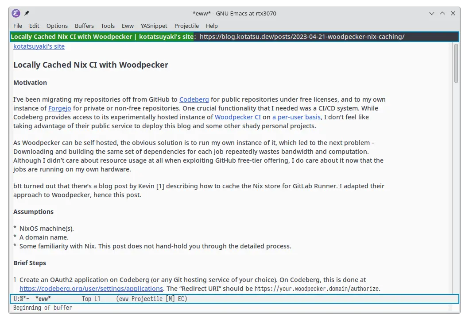
Task: Click the vertical scrollbar thumb
Action: point(456,63)
